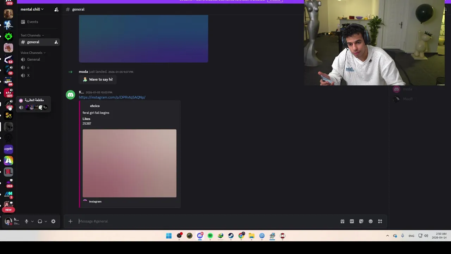Open the yellow 53 server icon
The width and height of the screenshot is (451, 254).
point(8,115)
